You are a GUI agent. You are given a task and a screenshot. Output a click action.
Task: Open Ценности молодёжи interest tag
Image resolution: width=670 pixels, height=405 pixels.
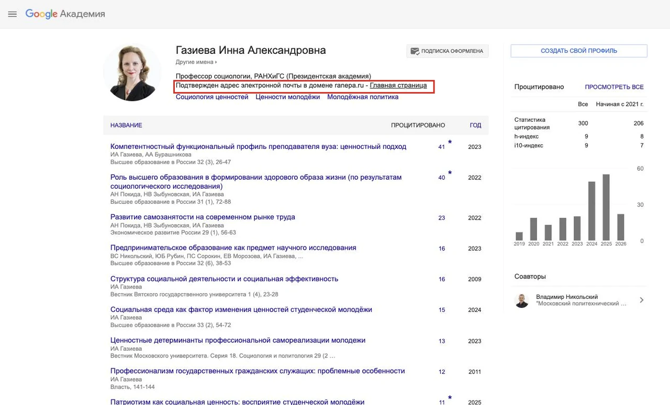[288, 97]
